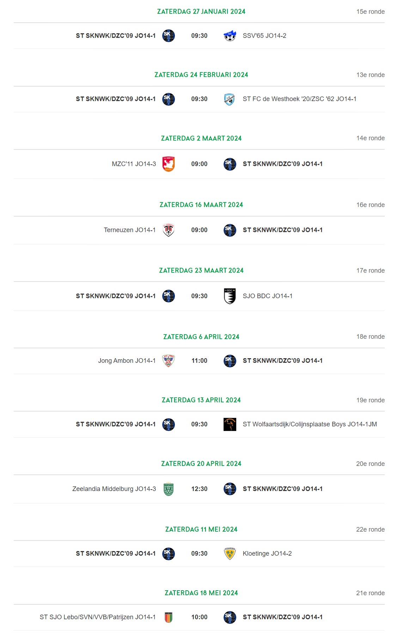Screen dimensions: 396x639
Task: Open ST SJO Lebo/SVN/VVB/Patrijzen JO14-1 link
Action: tap(98, 617)
